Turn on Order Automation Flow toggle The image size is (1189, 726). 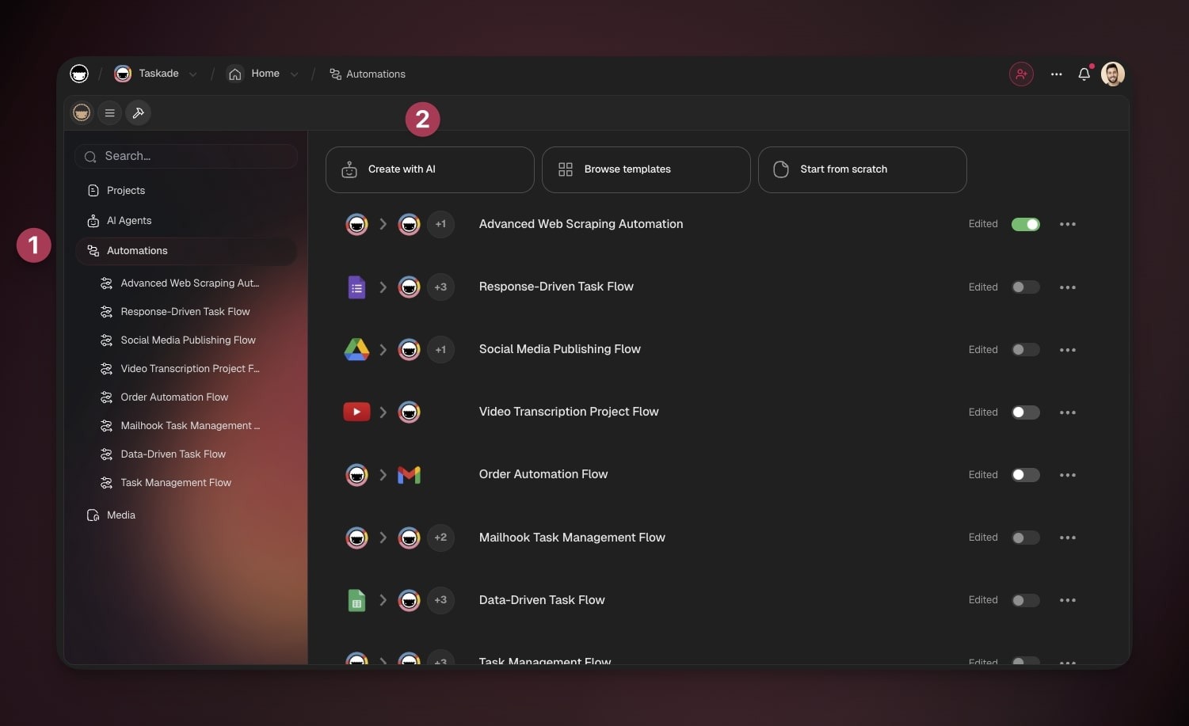coord(1025,475)
